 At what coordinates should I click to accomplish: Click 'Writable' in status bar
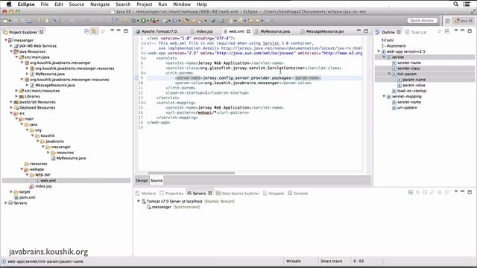(x=293, y=261)
